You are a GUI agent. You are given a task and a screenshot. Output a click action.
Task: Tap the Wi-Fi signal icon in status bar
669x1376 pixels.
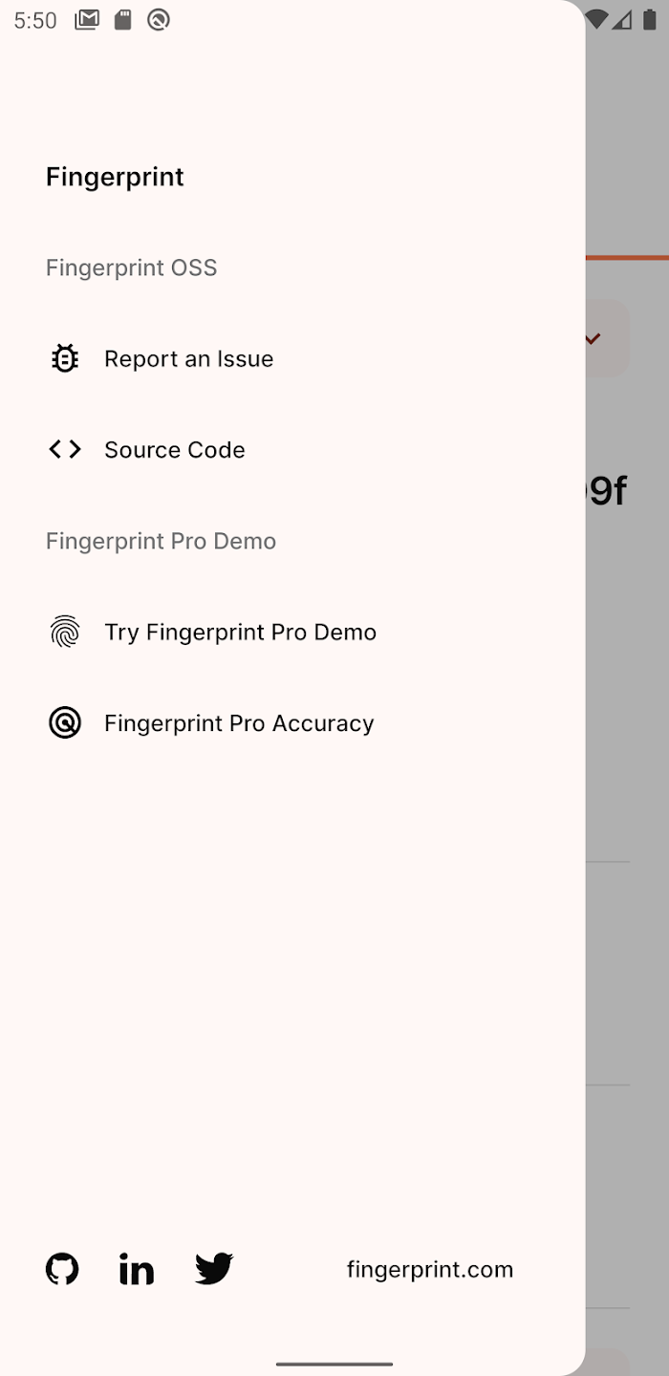[x=597, y=20]
